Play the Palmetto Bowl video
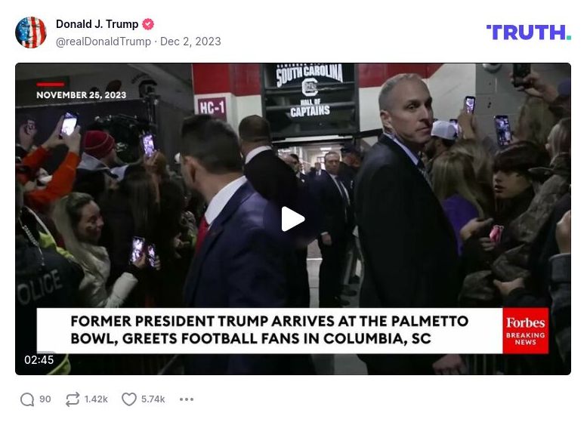 coord(293,219)
